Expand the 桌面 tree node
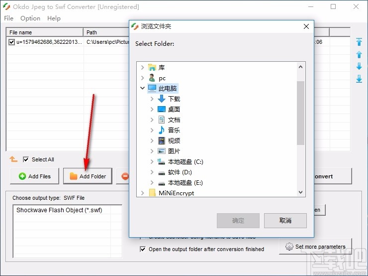 click(152, 109)
